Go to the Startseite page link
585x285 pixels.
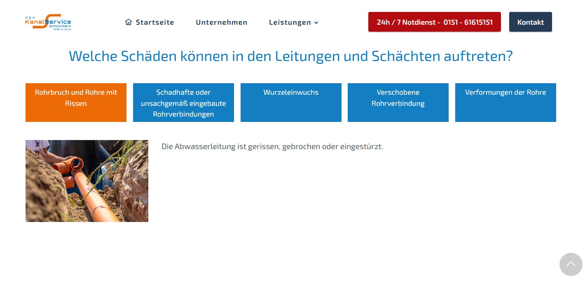pyautogui.click(x=155, y=22)
